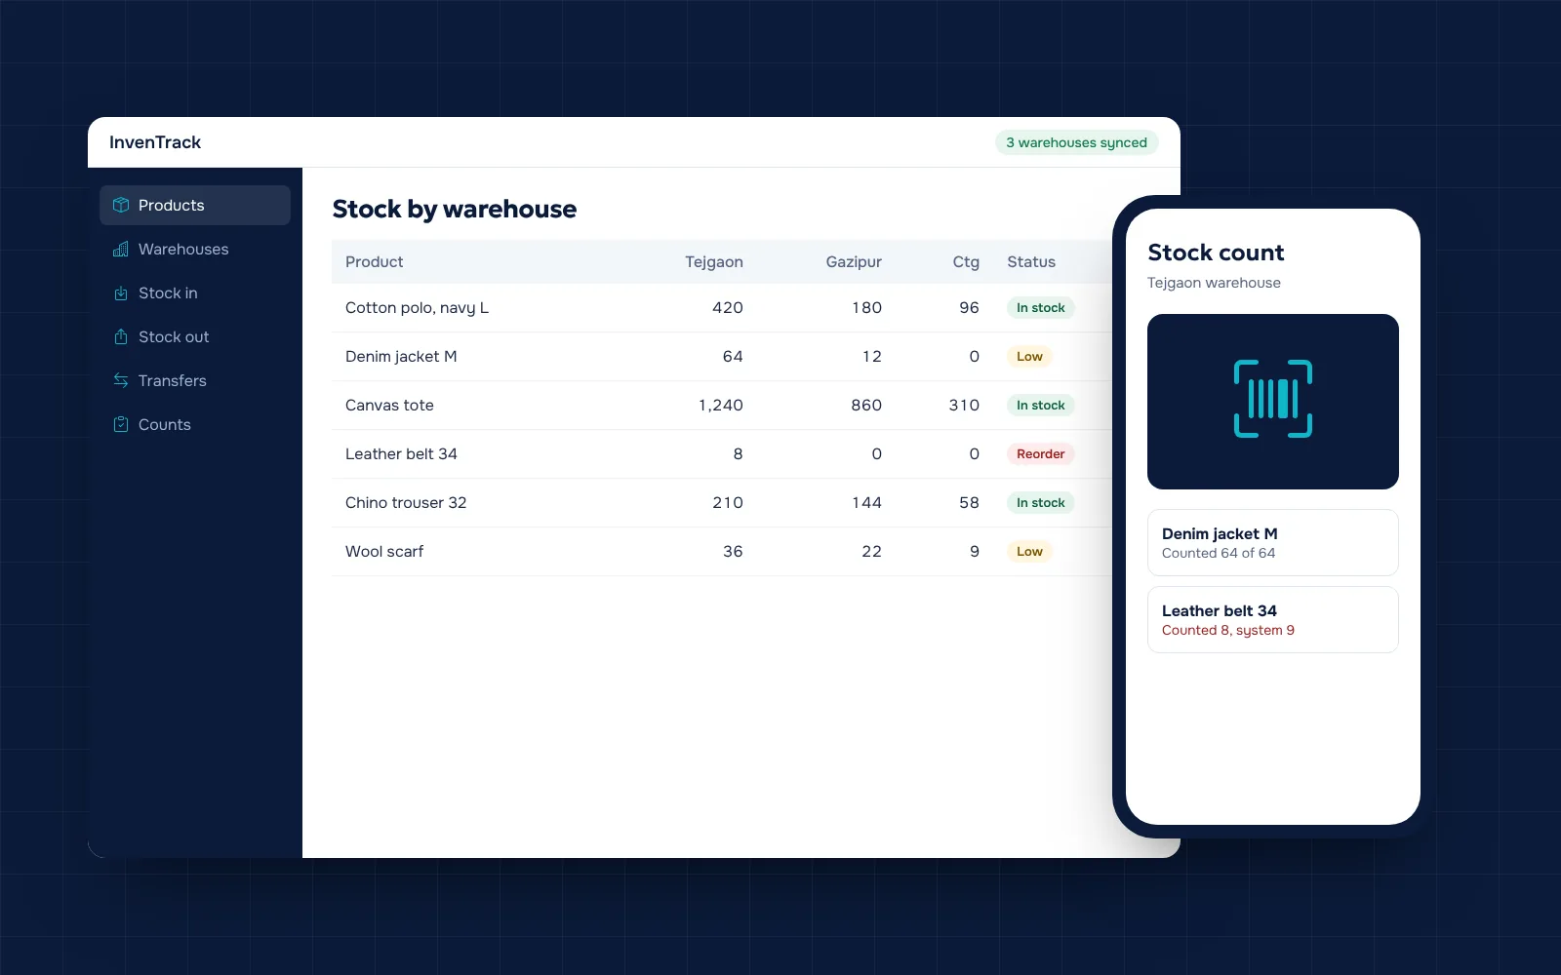Click the 3 warehouses synced badge

tap(1076, 142)
